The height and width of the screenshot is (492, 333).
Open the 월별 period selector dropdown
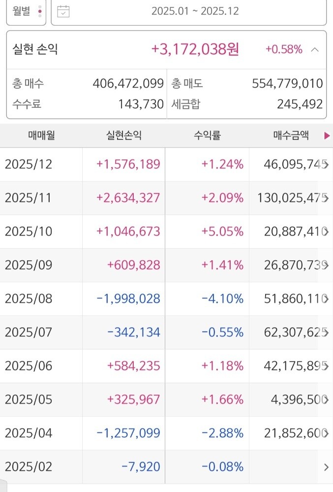click(x=26, y=11)
